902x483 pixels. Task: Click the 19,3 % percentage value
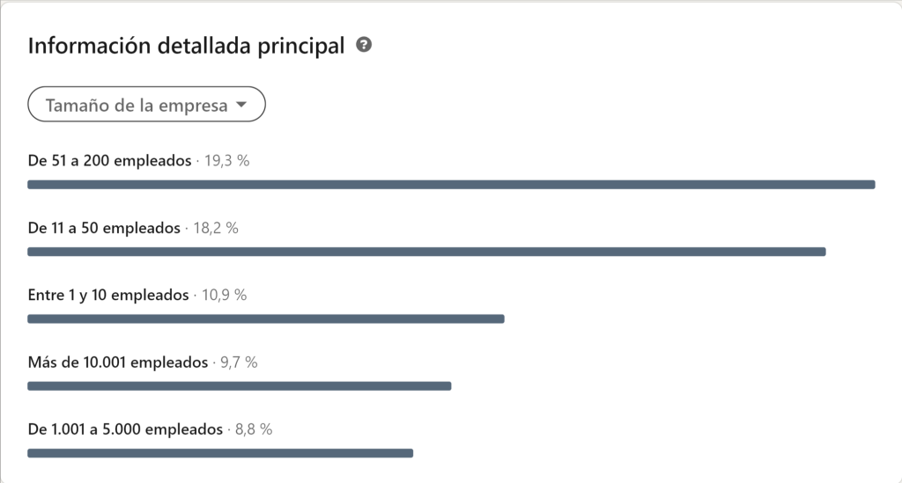click(227, 161)
